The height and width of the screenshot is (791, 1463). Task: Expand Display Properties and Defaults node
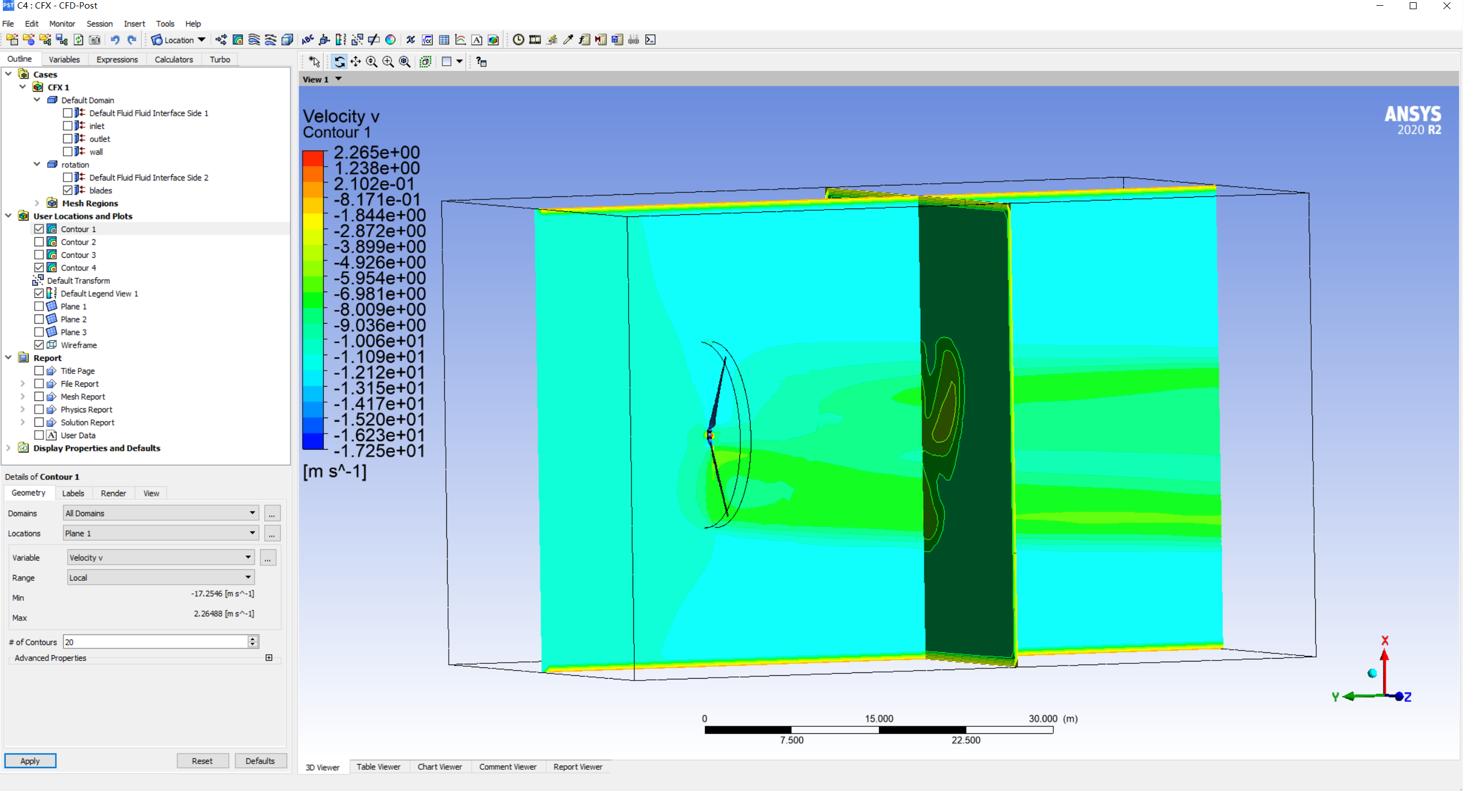coord(9,448)
